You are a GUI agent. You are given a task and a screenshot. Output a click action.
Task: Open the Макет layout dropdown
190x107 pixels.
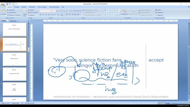click(31, 10)
